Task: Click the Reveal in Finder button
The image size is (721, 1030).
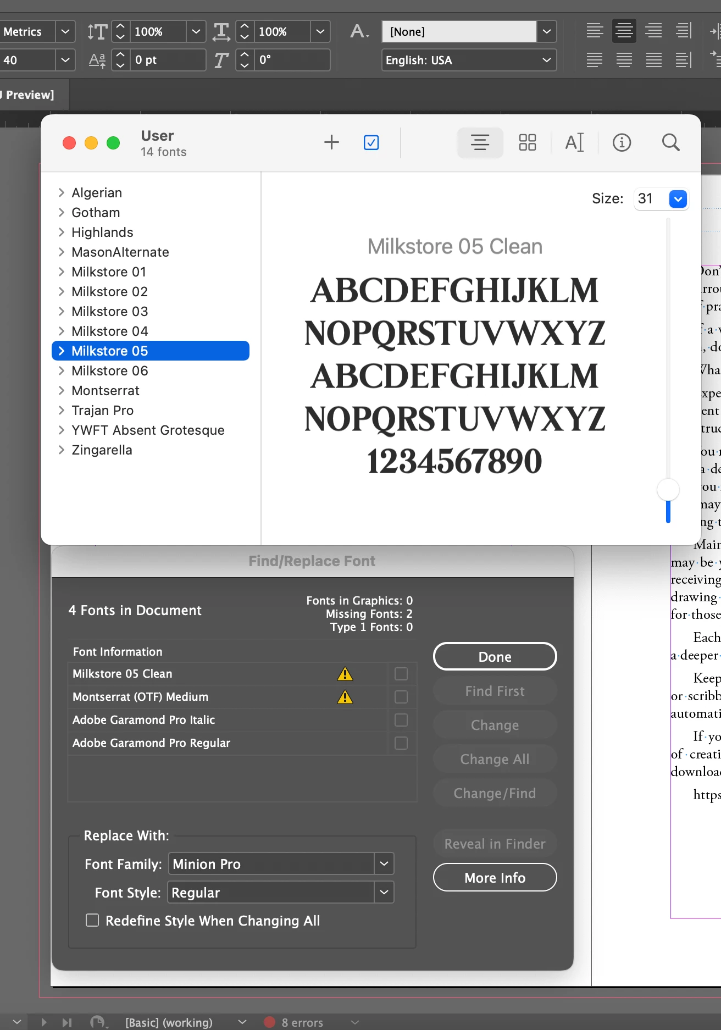Action: coord(495,843)
